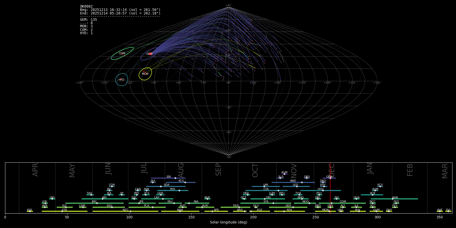Click the LEO shower peak marker

coord(297,186)
